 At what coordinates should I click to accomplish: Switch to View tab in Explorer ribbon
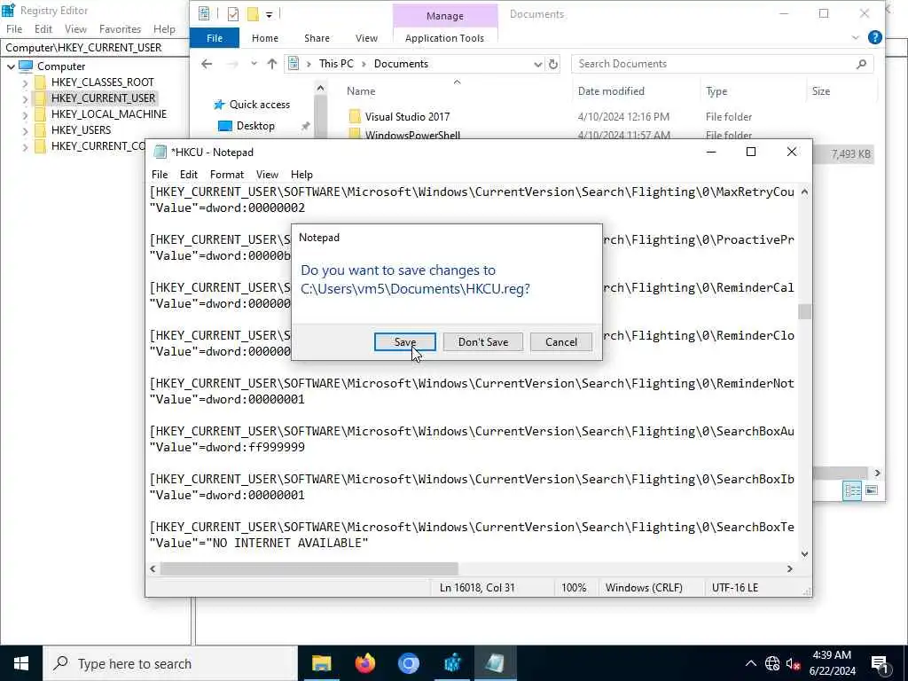click(366, 38)
